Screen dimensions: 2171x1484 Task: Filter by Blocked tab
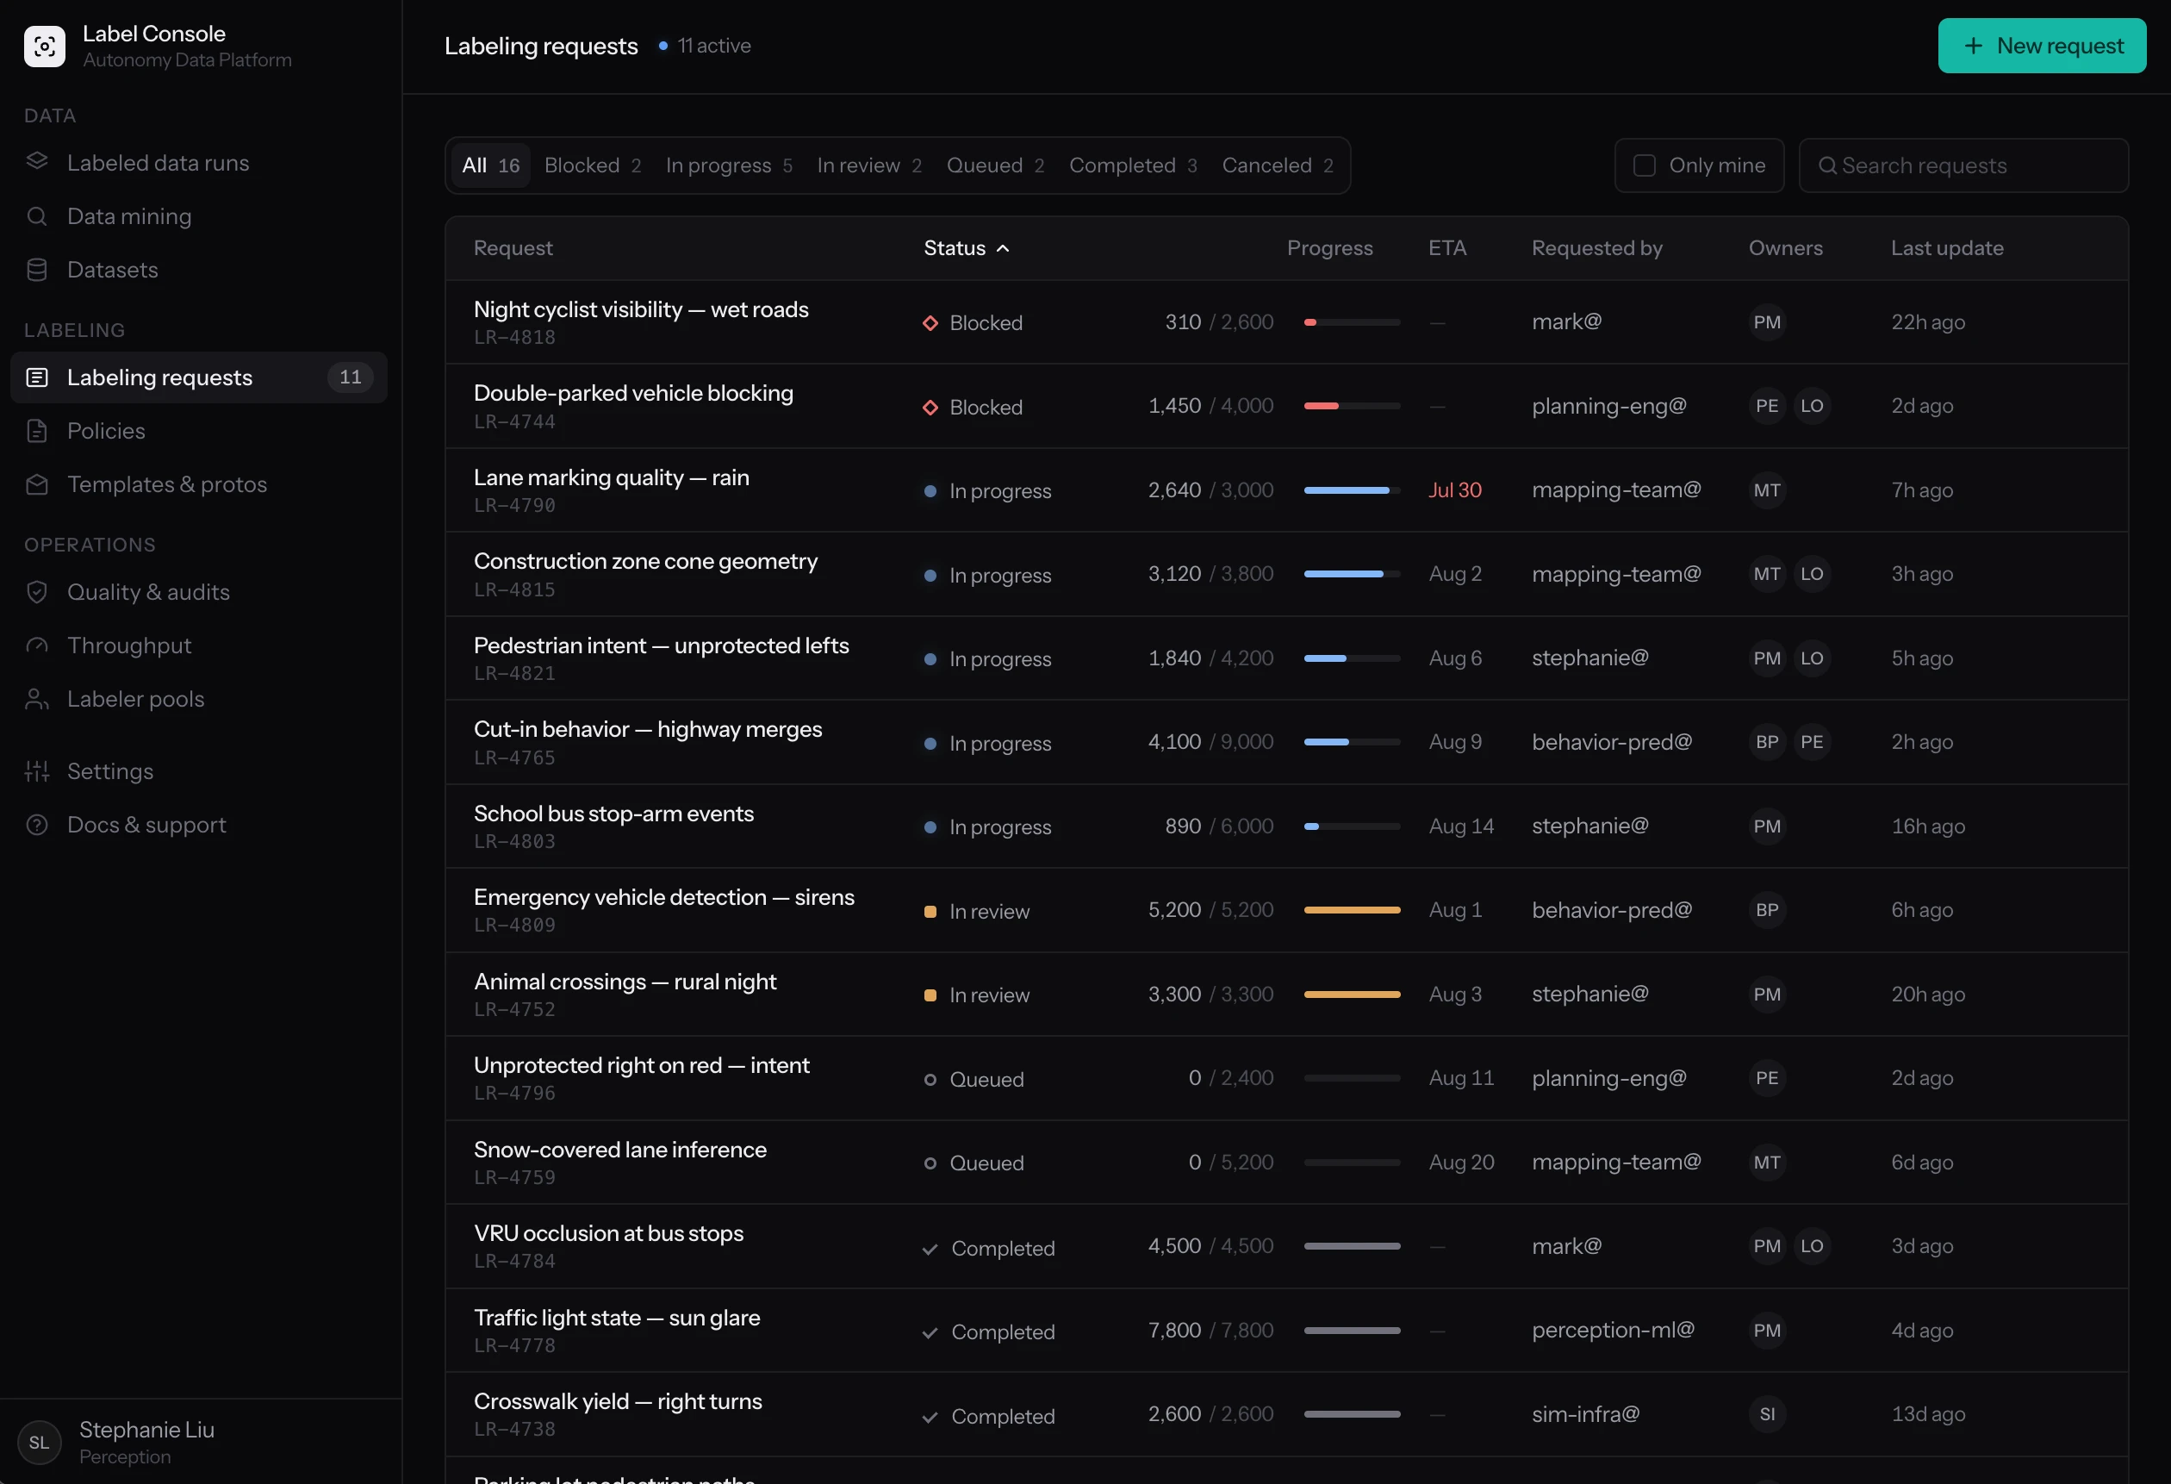(x=592, y=165)
